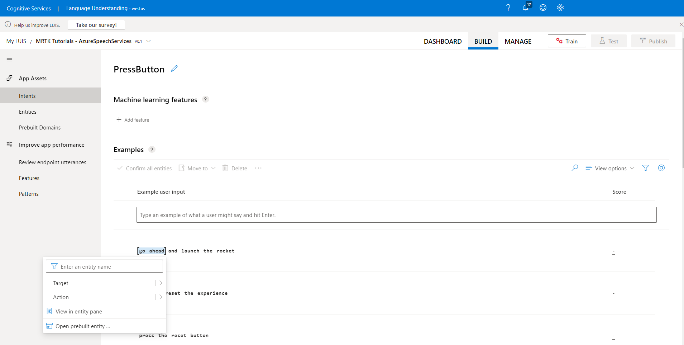The image size is (684, 345).
Task: Open the Move to dropdown
Action: point(197,168)
